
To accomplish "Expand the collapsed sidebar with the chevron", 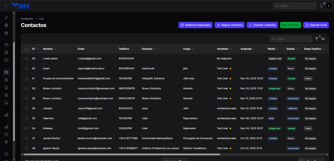I will click(6, 6).
